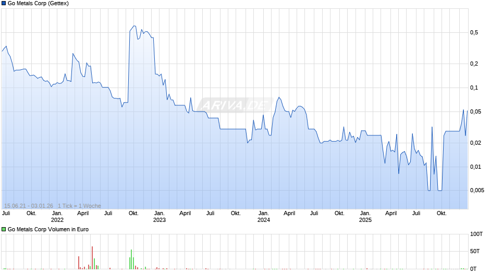Click the 'Jan. 2022' time axis label
Image resolution: width=490 pixels, height=274 pixels.
[x=57, y=217]
